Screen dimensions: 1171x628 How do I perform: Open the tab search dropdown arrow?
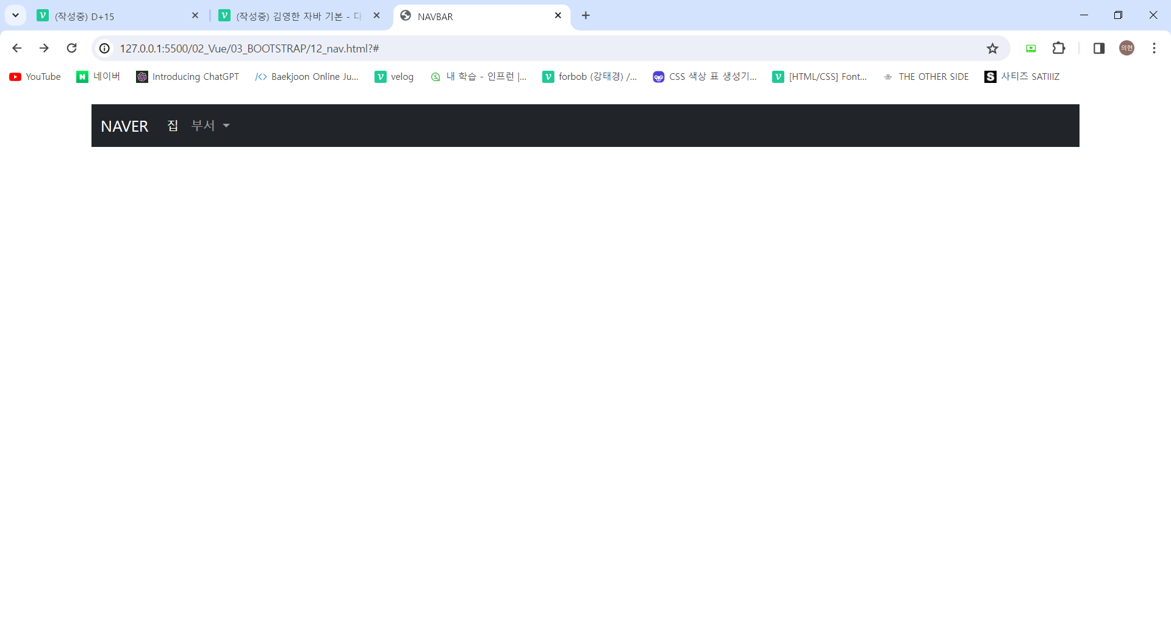click(x=15, y=15)
